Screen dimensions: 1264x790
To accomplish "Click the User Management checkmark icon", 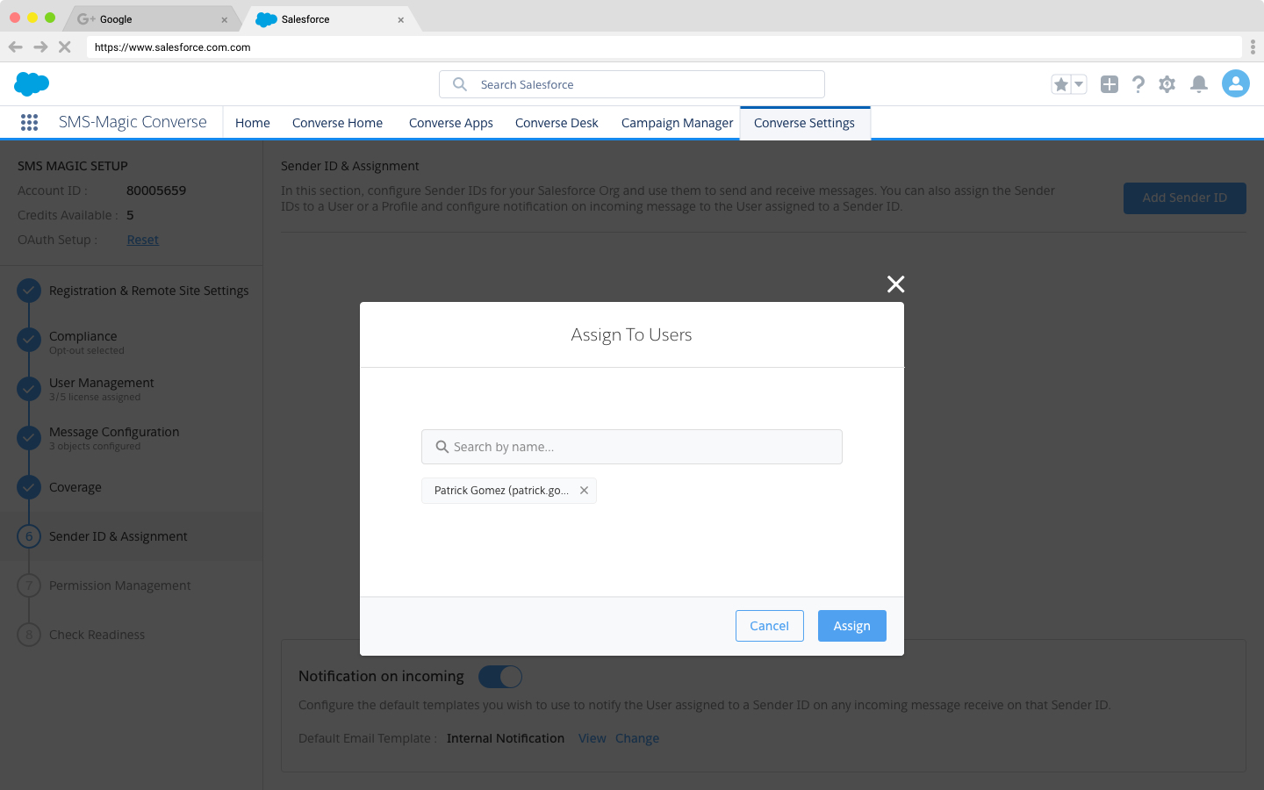I will click(29, 389).
